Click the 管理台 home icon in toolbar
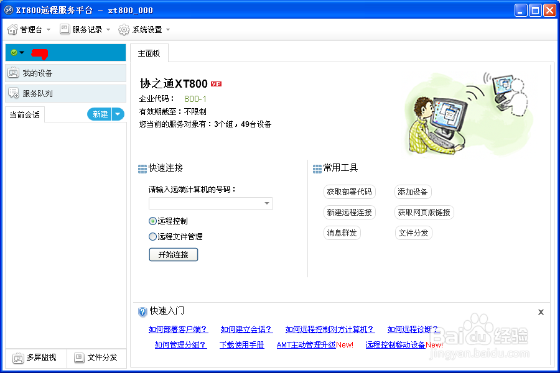The height and width of the screenshot is (373, 560). click(11, 29)
